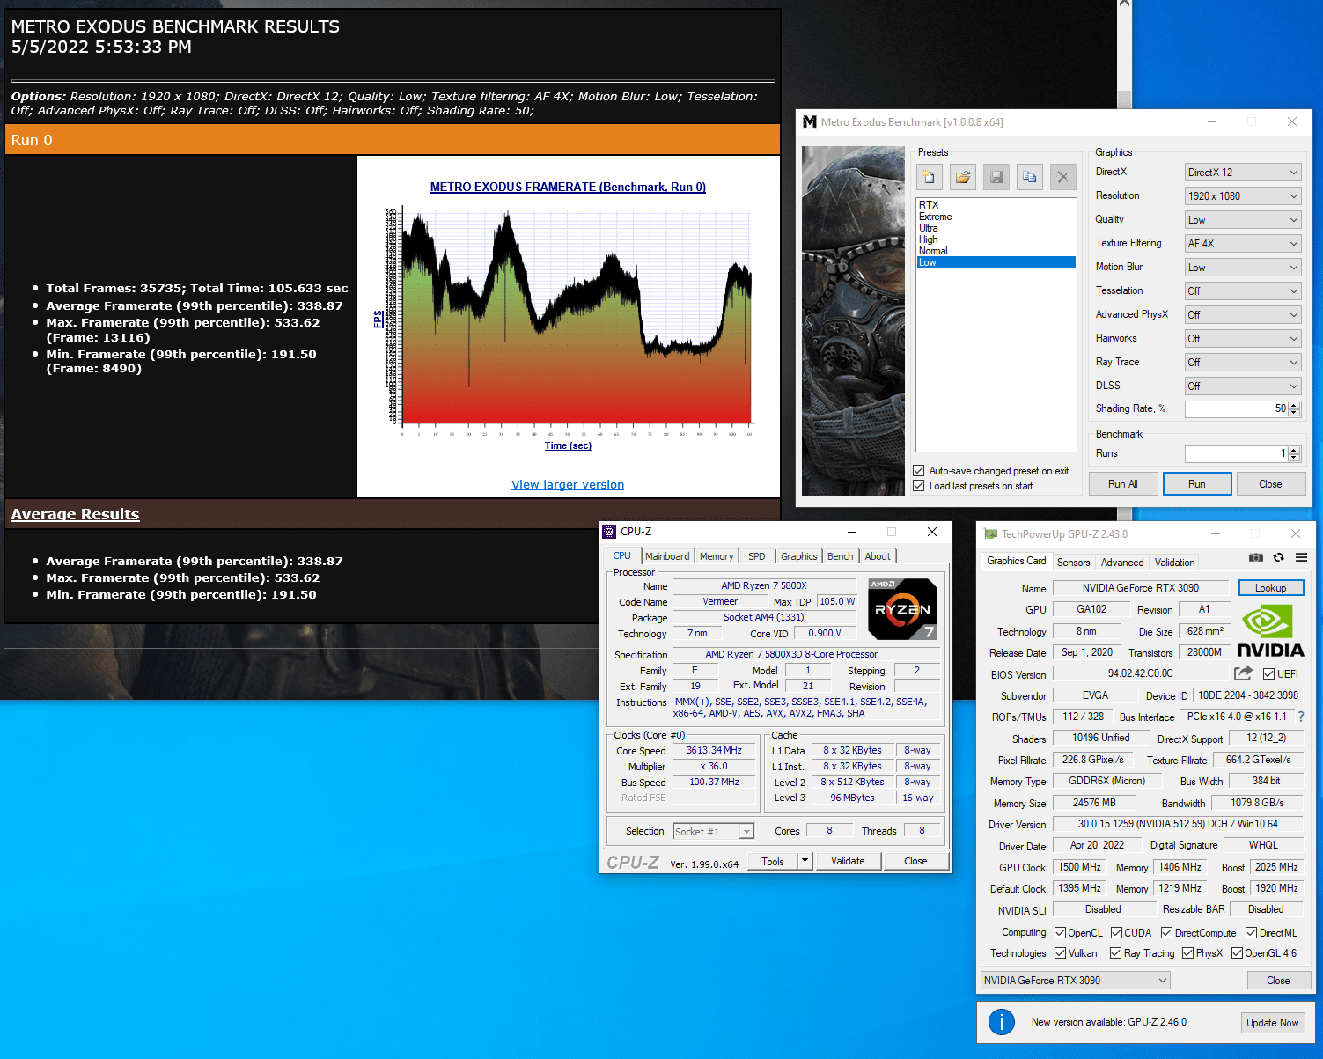Click the Lookup button in GPU-Z
The image size is (1323, 1059).
[x=1271, y=588]
